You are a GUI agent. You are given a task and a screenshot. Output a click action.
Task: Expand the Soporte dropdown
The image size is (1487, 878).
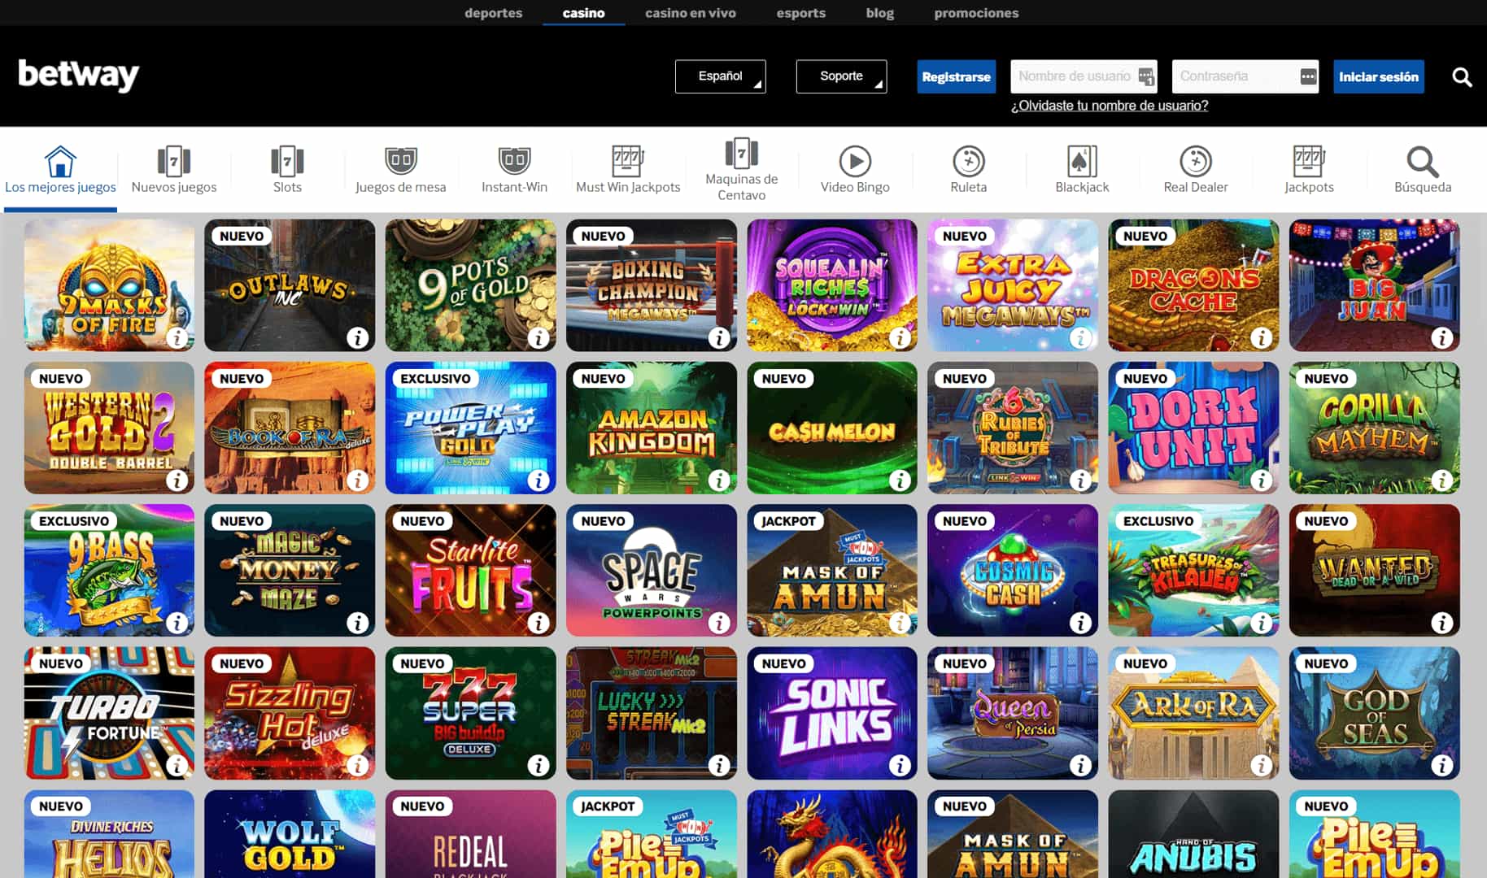pyautogui.click(x=841, y=76)
